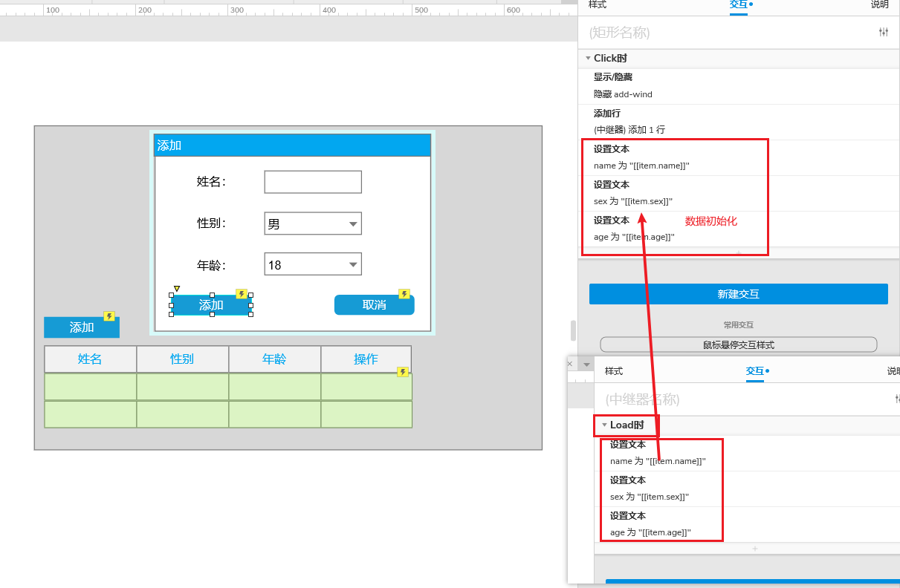900x588 pixels.
Task: Click yellow rotation handle above 添加 button
Action: pos(177,289)
